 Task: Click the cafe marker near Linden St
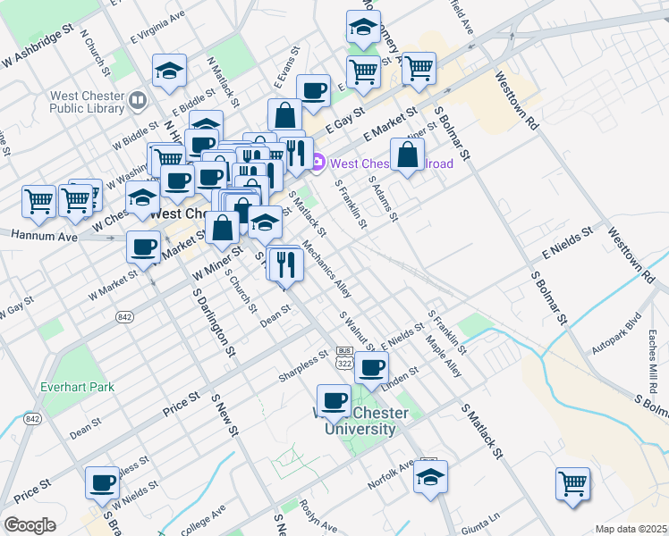(372, 370)
